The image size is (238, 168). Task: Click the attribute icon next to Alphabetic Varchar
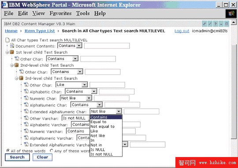[x=26, y=124]
